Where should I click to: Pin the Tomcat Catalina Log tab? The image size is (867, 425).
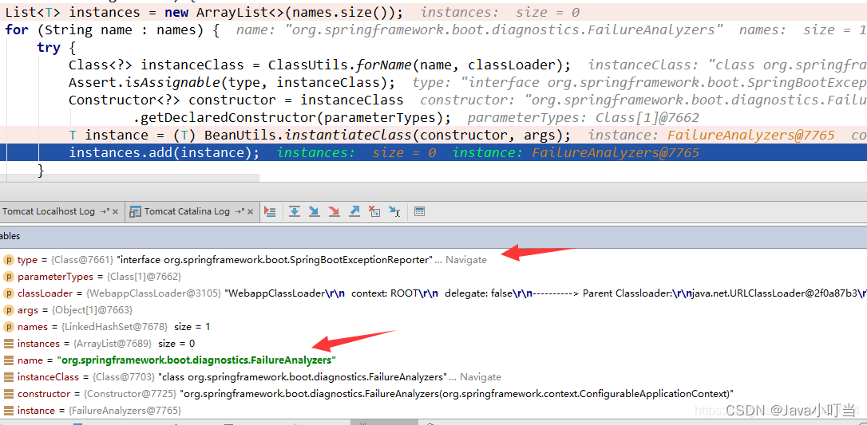coord(240,212)
